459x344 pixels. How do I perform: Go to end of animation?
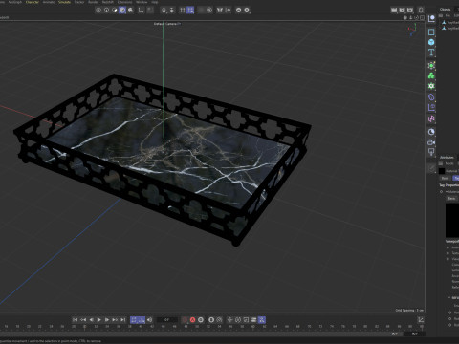click(x=122, y=319)
